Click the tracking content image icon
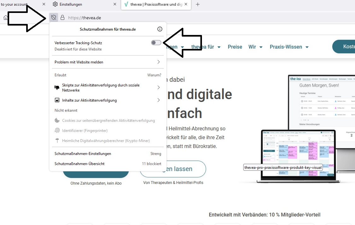355x225 pixels. (57, 100)
